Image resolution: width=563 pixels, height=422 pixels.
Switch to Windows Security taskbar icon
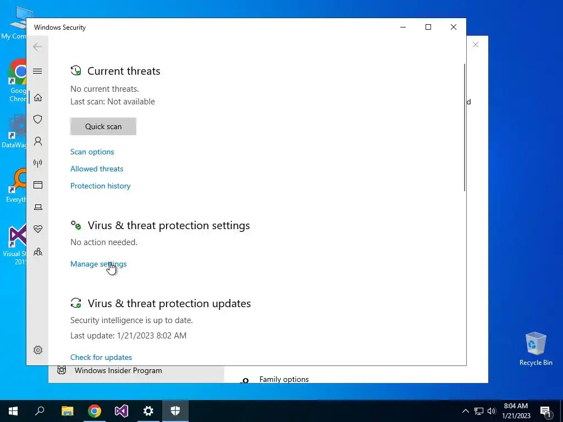[175, 411]
